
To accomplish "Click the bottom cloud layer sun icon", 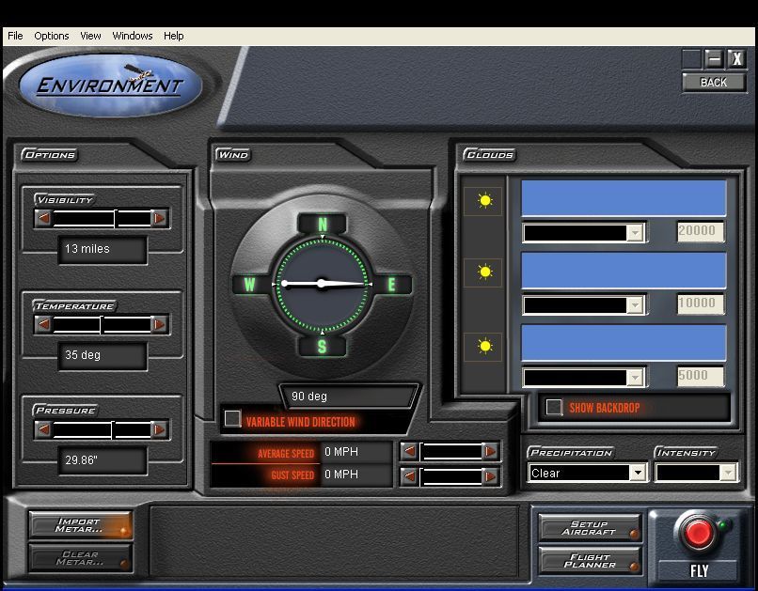I will [x=484, y=347].
